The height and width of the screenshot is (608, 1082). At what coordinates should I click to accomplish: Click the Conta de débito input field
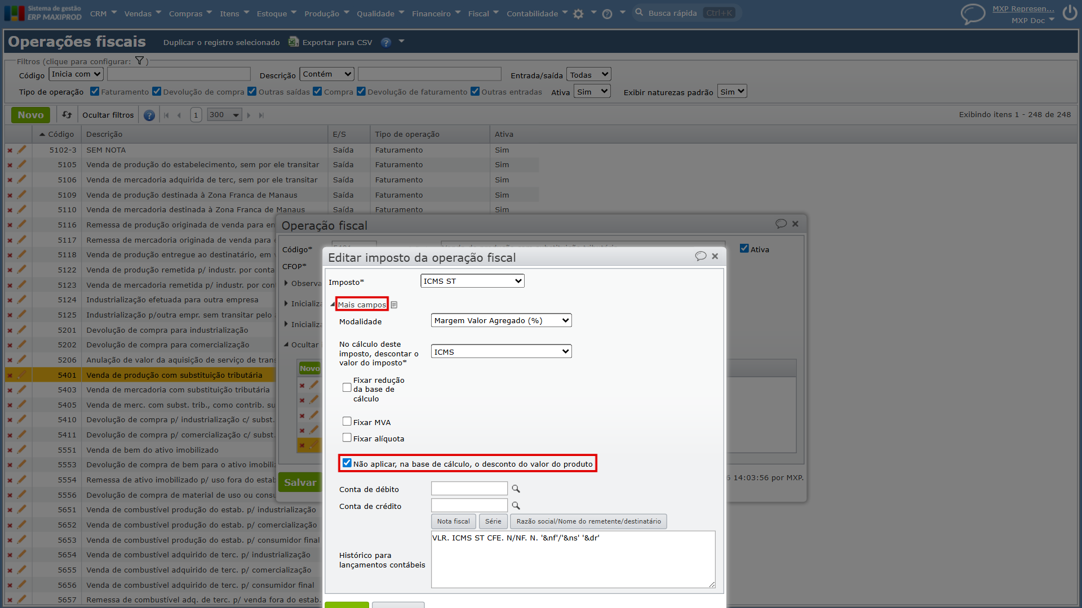click(x=469, y=489)
